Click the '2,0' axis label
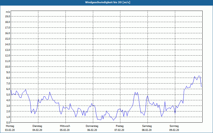Viewport: 213px width, 133px height. pos(8,111)
